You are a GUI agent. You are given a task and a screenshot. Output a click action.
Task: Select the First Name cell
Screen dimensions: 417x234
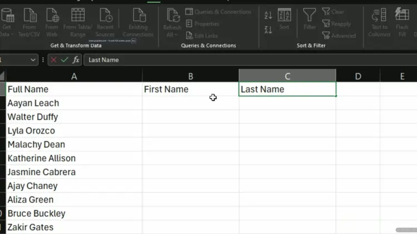190,89
